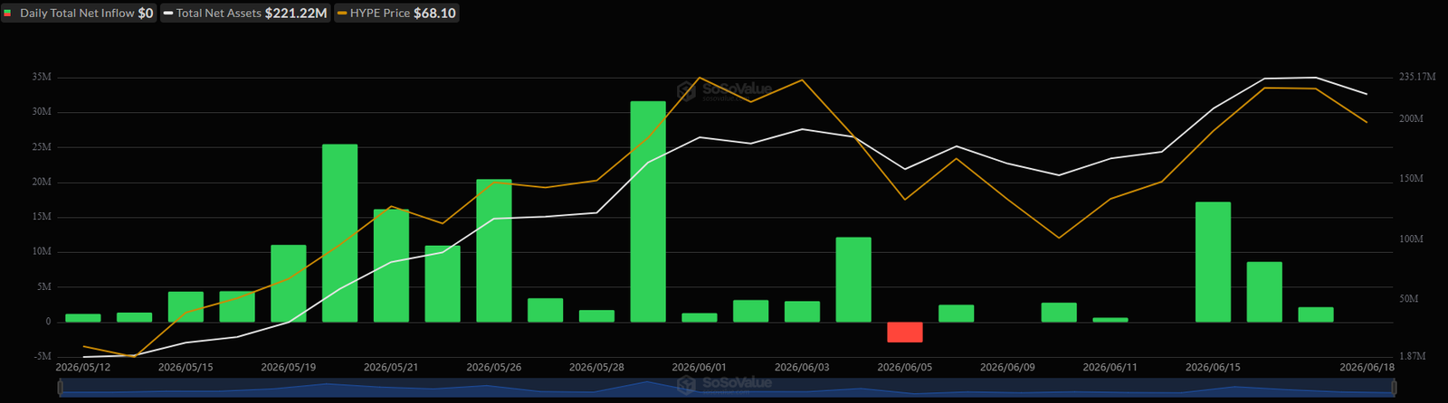Screen dimensions: 1448x403
Task: Click the green-red Daily Net Inflow legend marker
Action: pos(8,14)
